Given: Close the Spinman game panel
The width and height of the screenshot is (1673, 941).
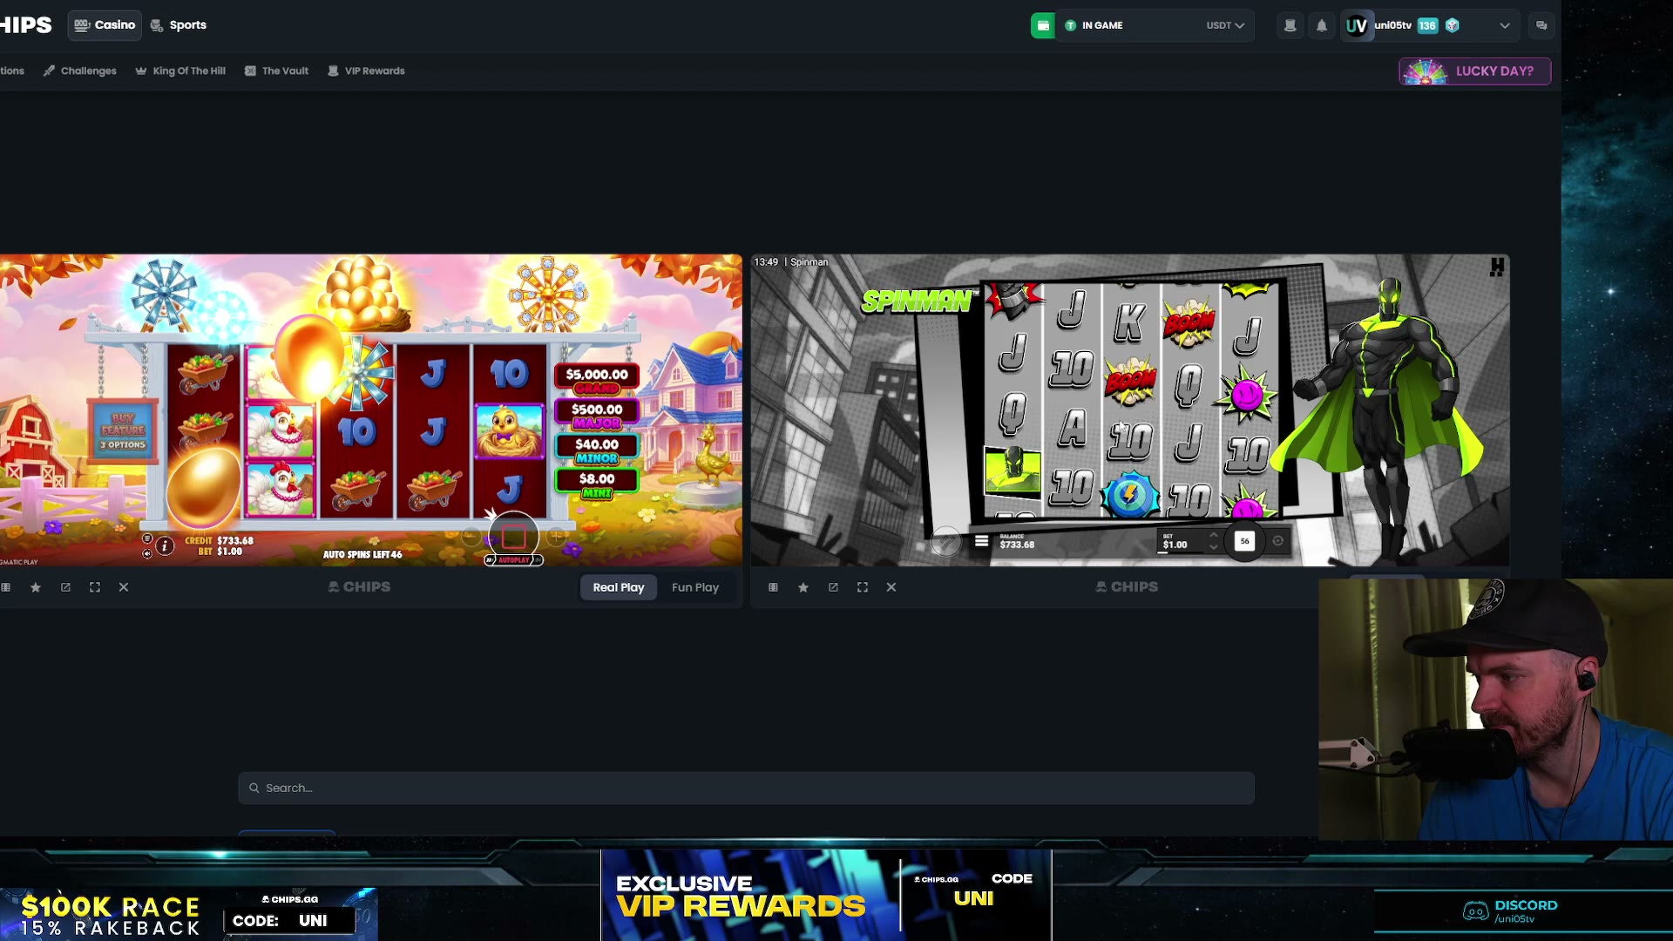Looking at the screenshot, I should pos(891,587).
